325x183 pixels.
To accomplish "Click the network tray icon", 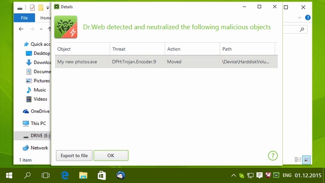I will 250,175.
